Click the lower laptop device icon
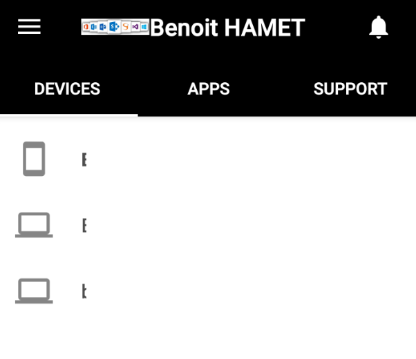This screenshot has width=416, height=359. tap(34, 291)
